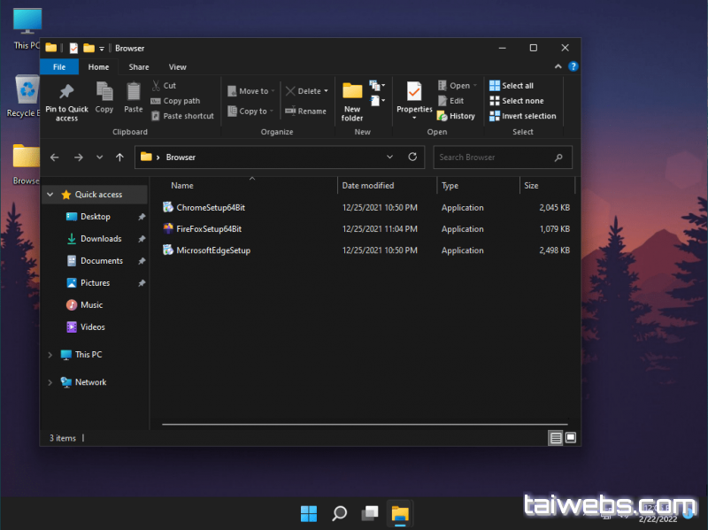Screen dimensions: 708x530
Task: Go up one folder level
Action: pos(120,157)
